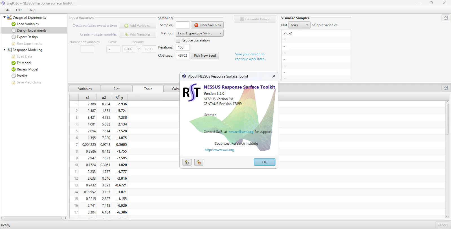Select Review Model in the tree
This screenshot has height=229, width=451.
click(27, 69)
